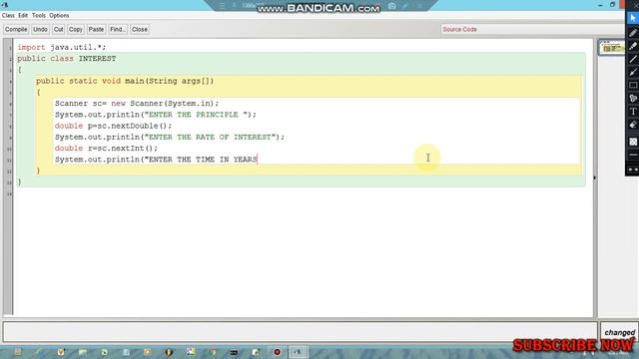Viewport: 639px width, 359px height.
Task: Open the file explorer folder taskbar icon
Action: 83,352
